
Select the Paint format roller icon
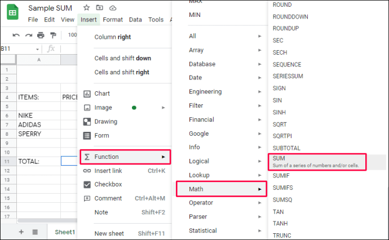53,35
